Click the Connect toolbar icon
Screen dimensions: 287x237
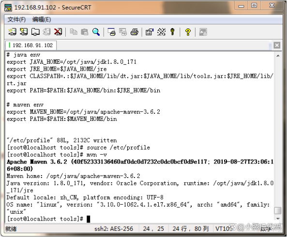13,32
